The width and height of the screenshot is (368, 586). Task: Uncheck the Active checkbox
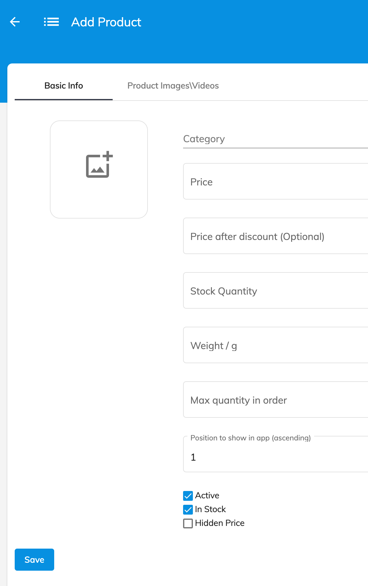(188, 496)
